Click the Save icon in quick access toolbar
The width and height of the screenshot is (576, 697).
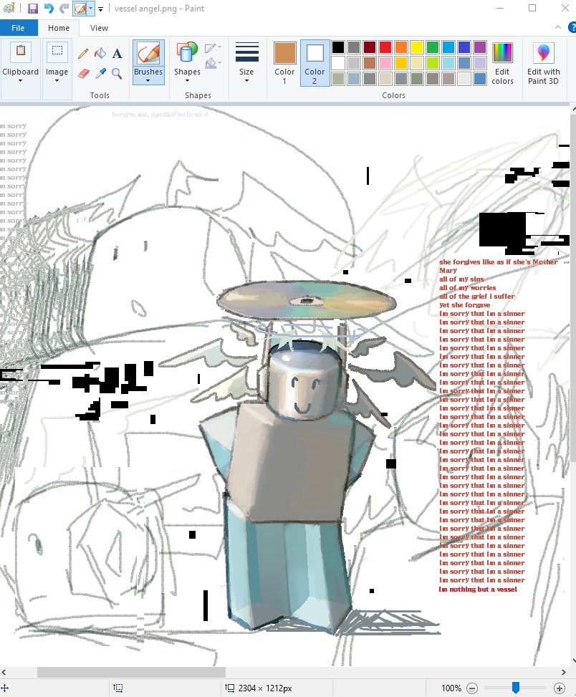click(32, 9)
